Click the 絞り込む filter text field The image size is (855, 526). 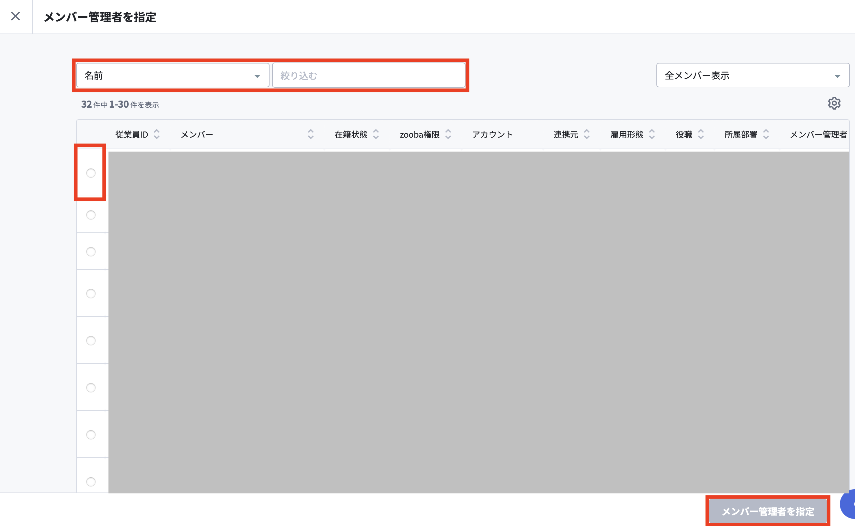tap(369, 75)
